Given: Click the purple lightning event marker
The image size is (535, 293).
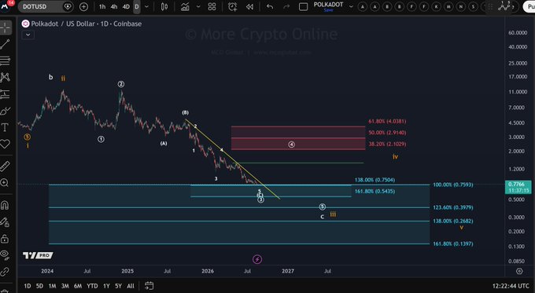Looking at the screenshot, I should (257, 259).
